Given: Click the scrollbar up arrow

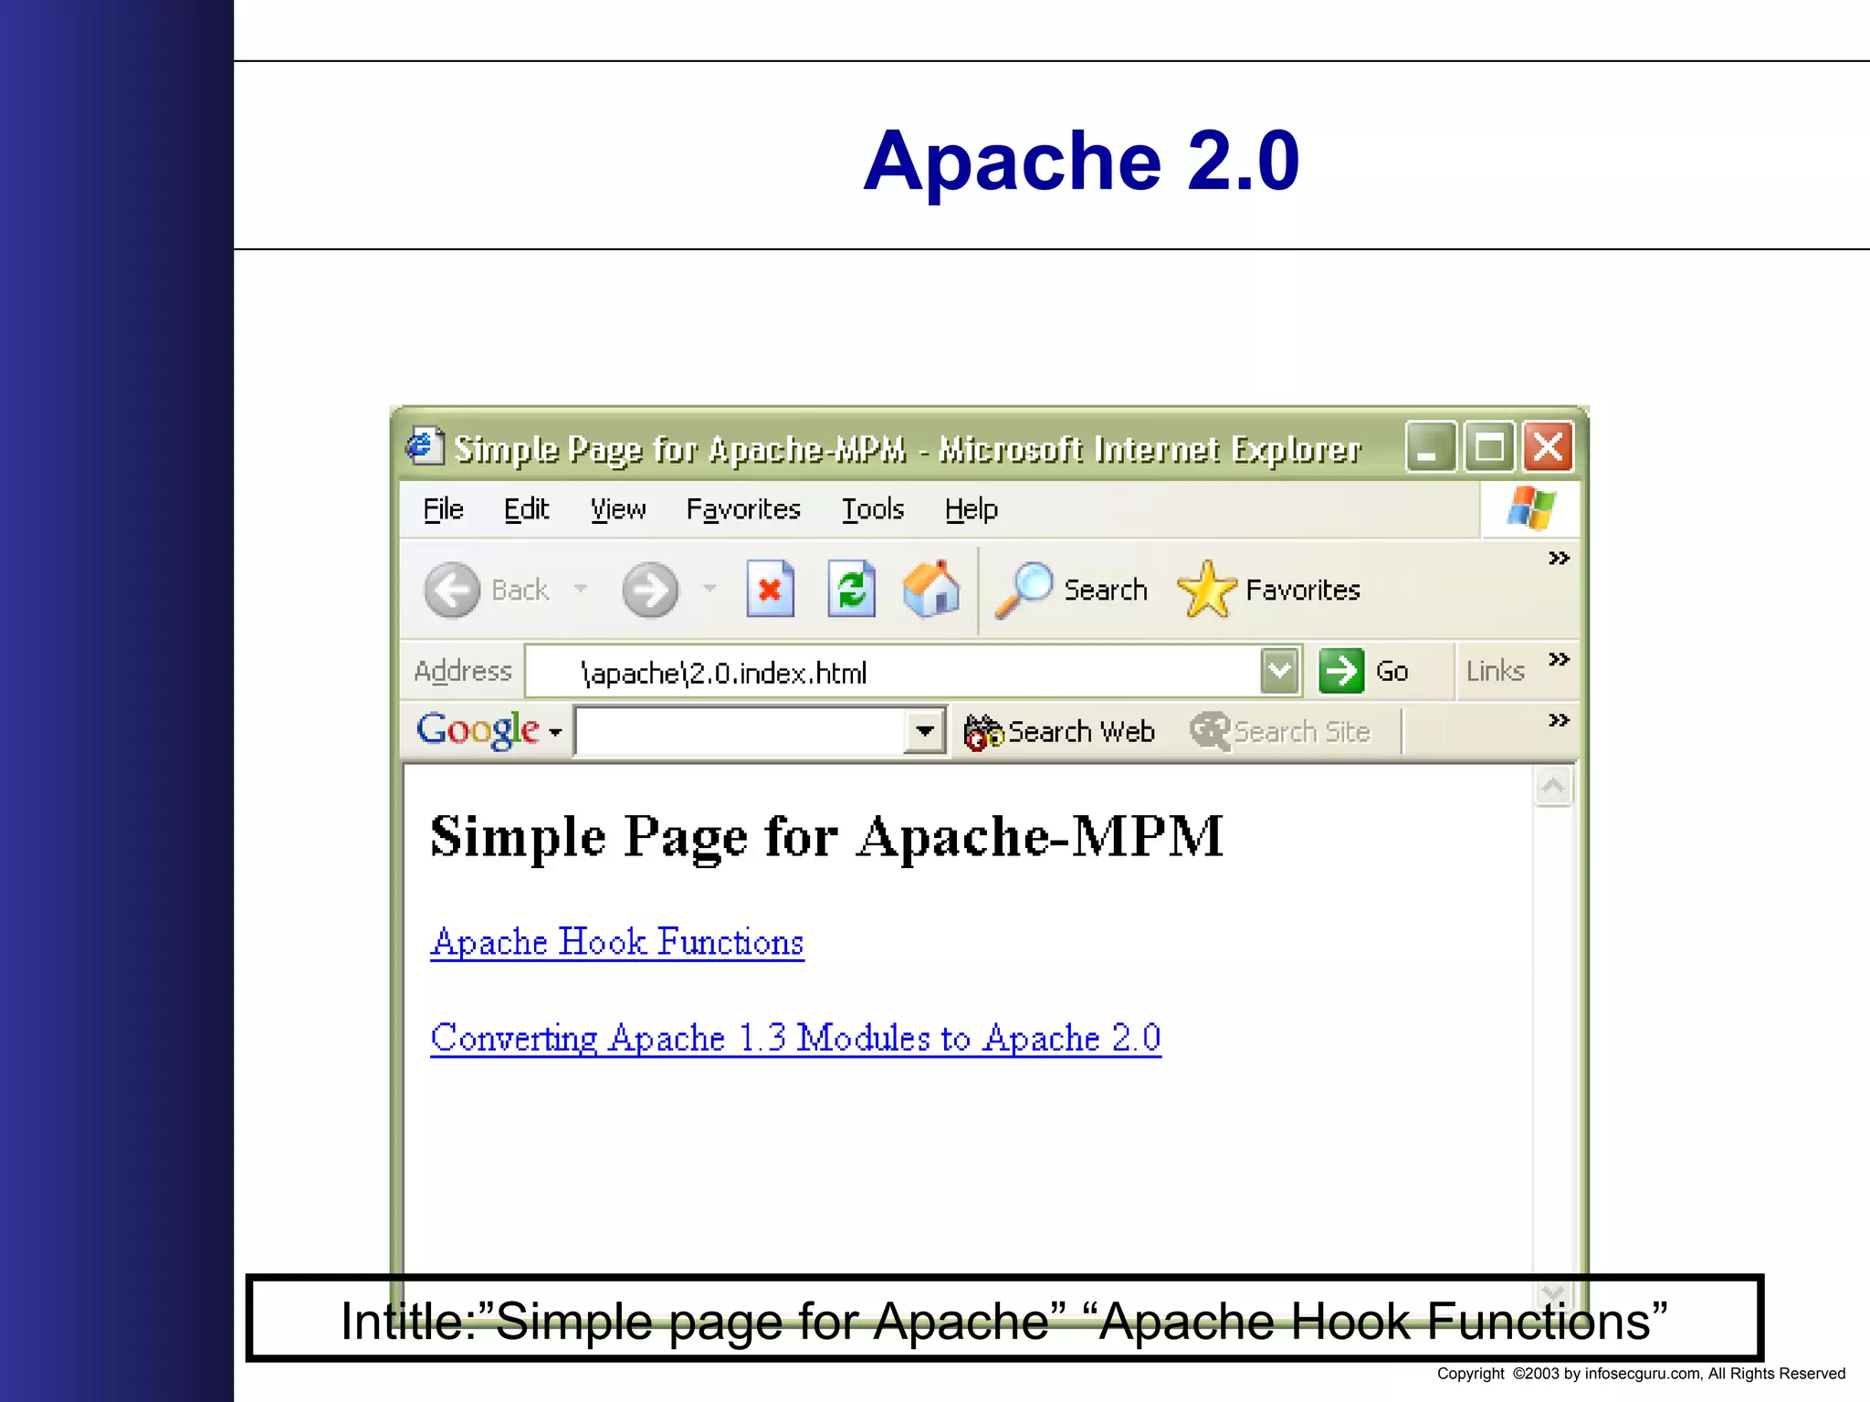Looking at the screenshot, I should [x=1553, y=786].
